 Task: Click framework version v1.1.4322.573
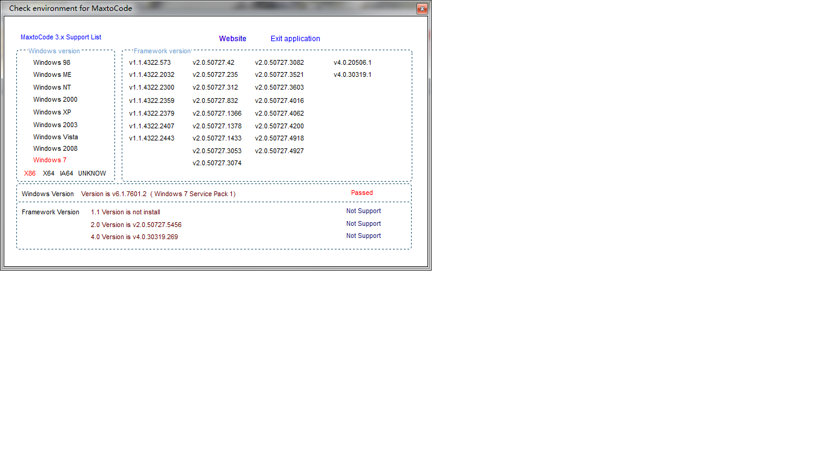(x=150, y=62)
